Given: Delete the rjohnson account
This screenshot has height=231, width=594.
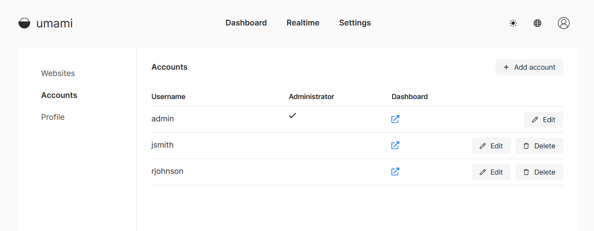Looking at the screenshot, I should (539, 172).
